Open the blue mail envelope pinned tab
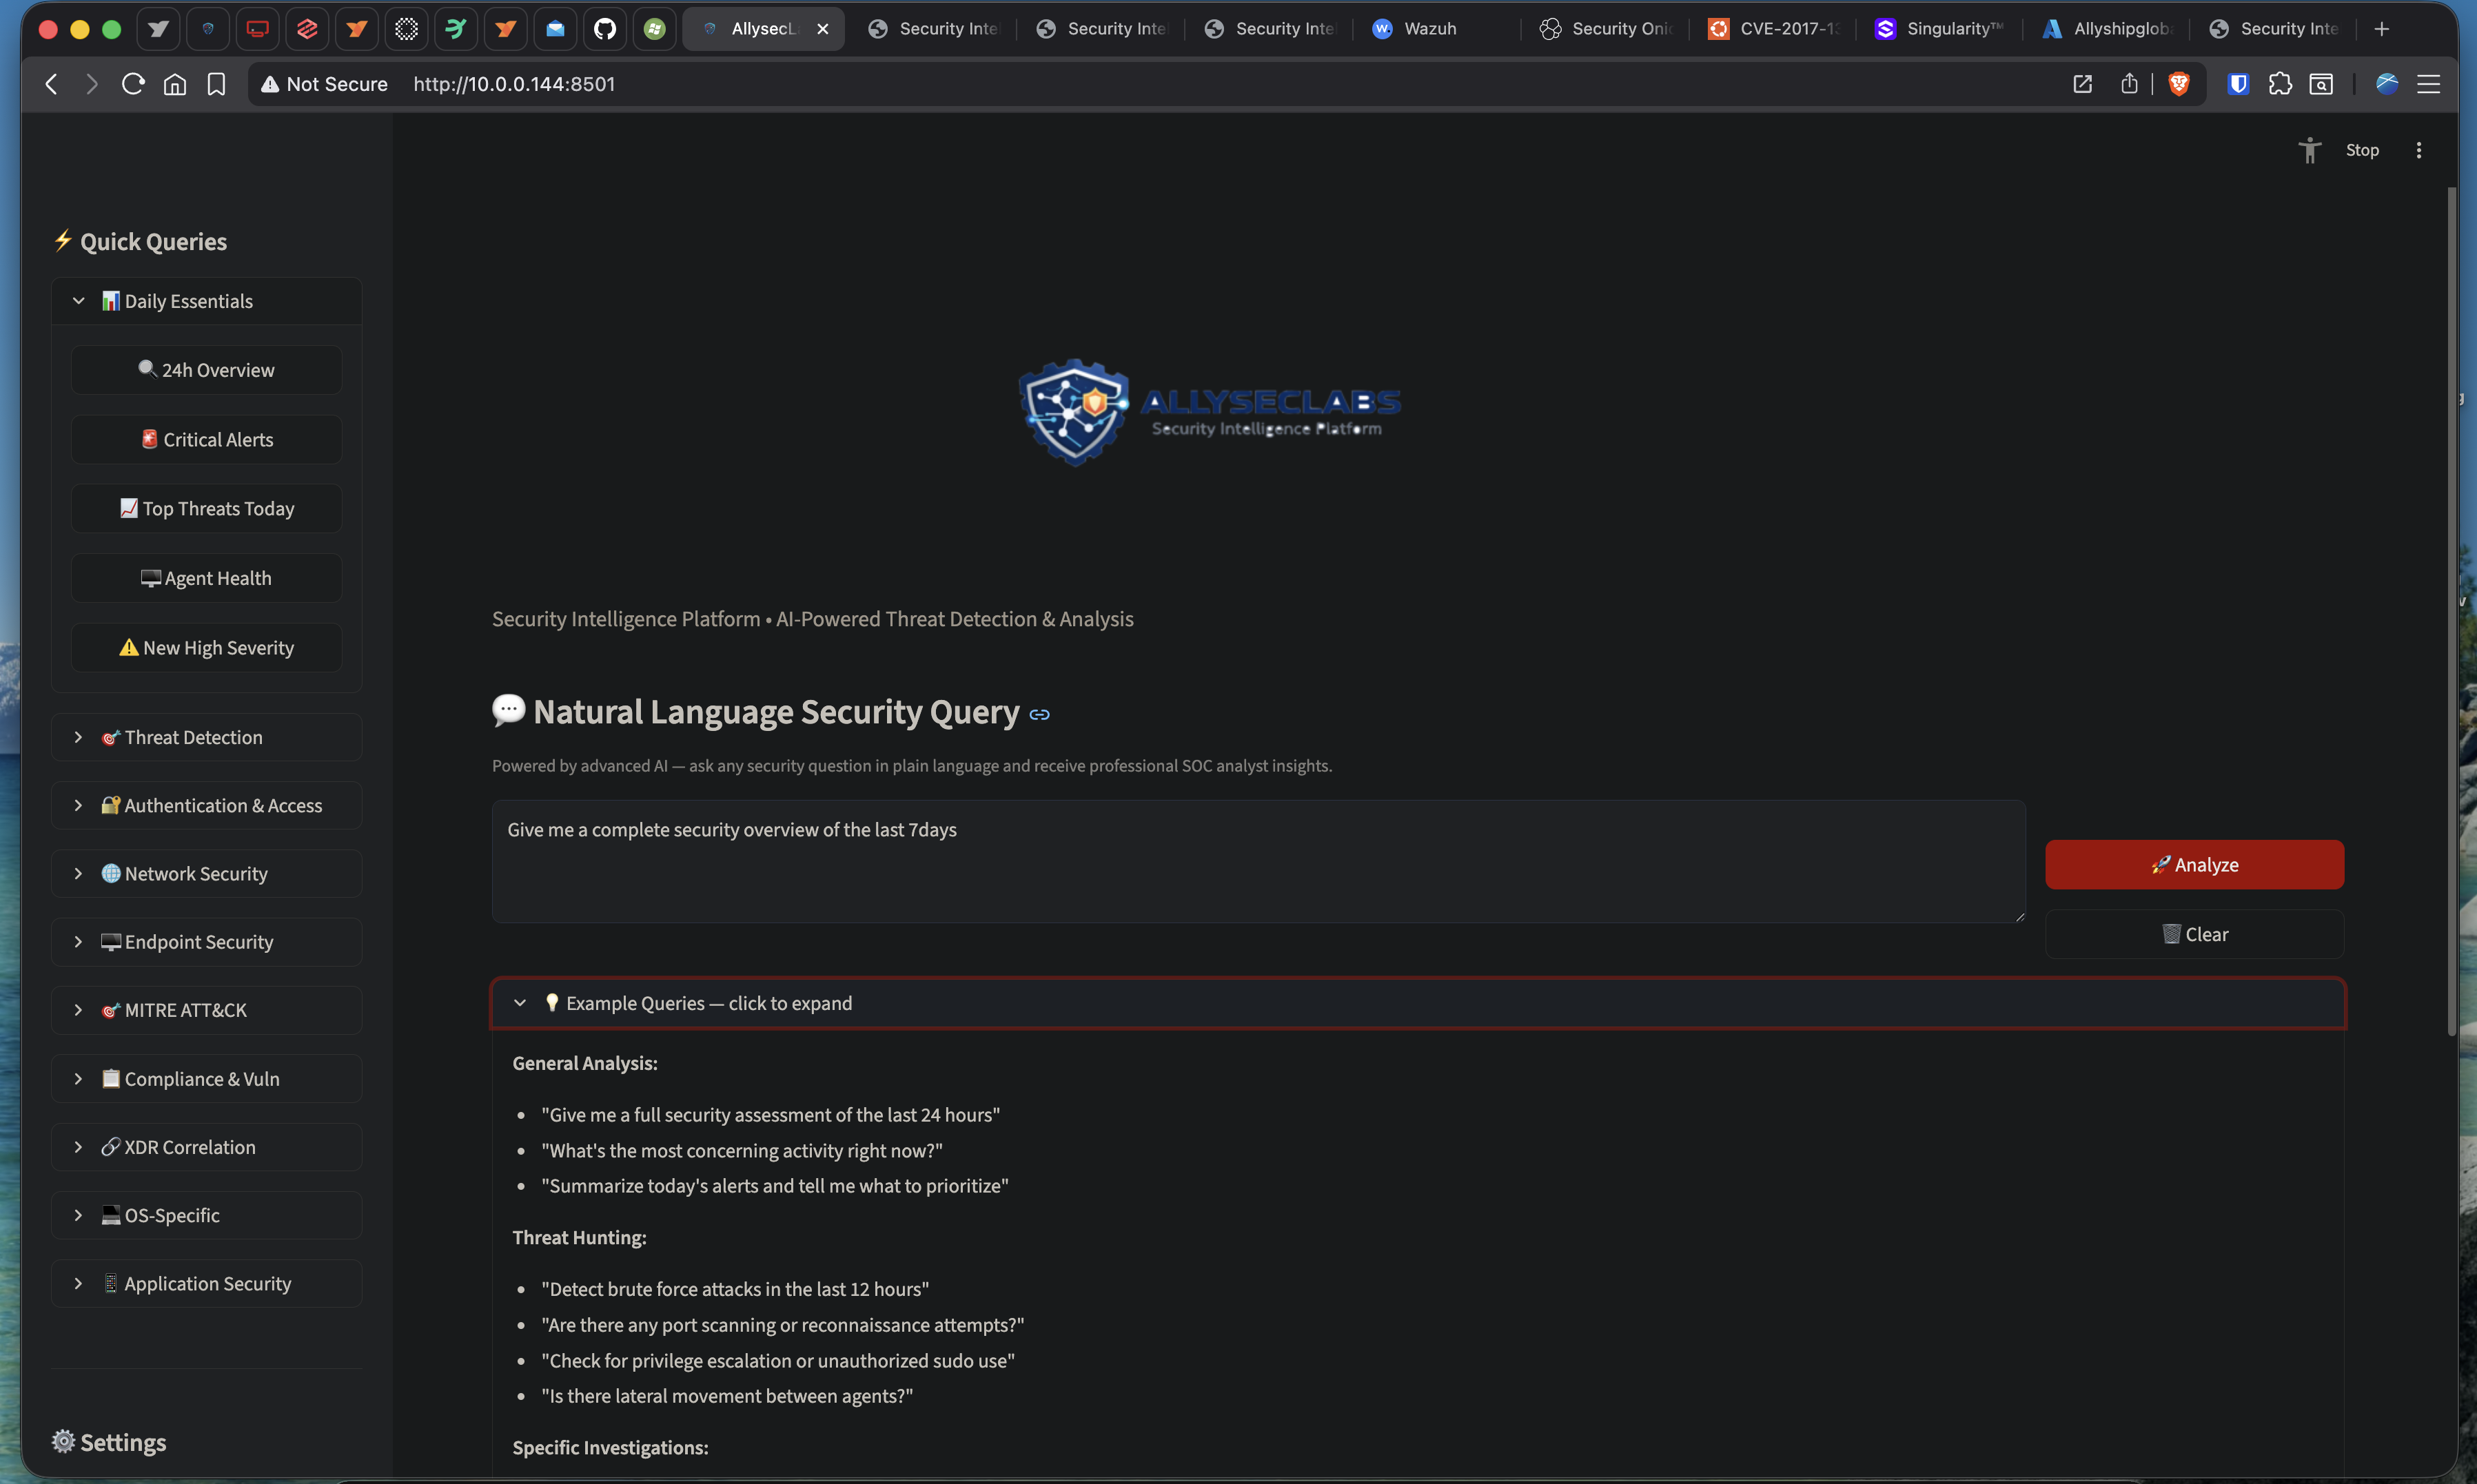The height and width of the screenshot is (1484, 2477). [555, 29]
